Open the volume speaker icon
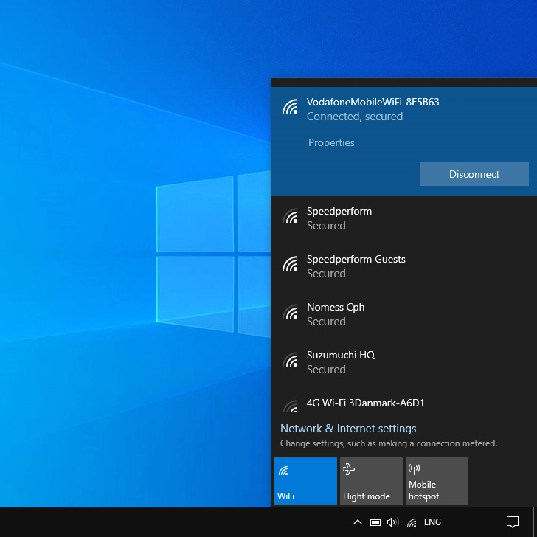537x537 pixels. 392,522
